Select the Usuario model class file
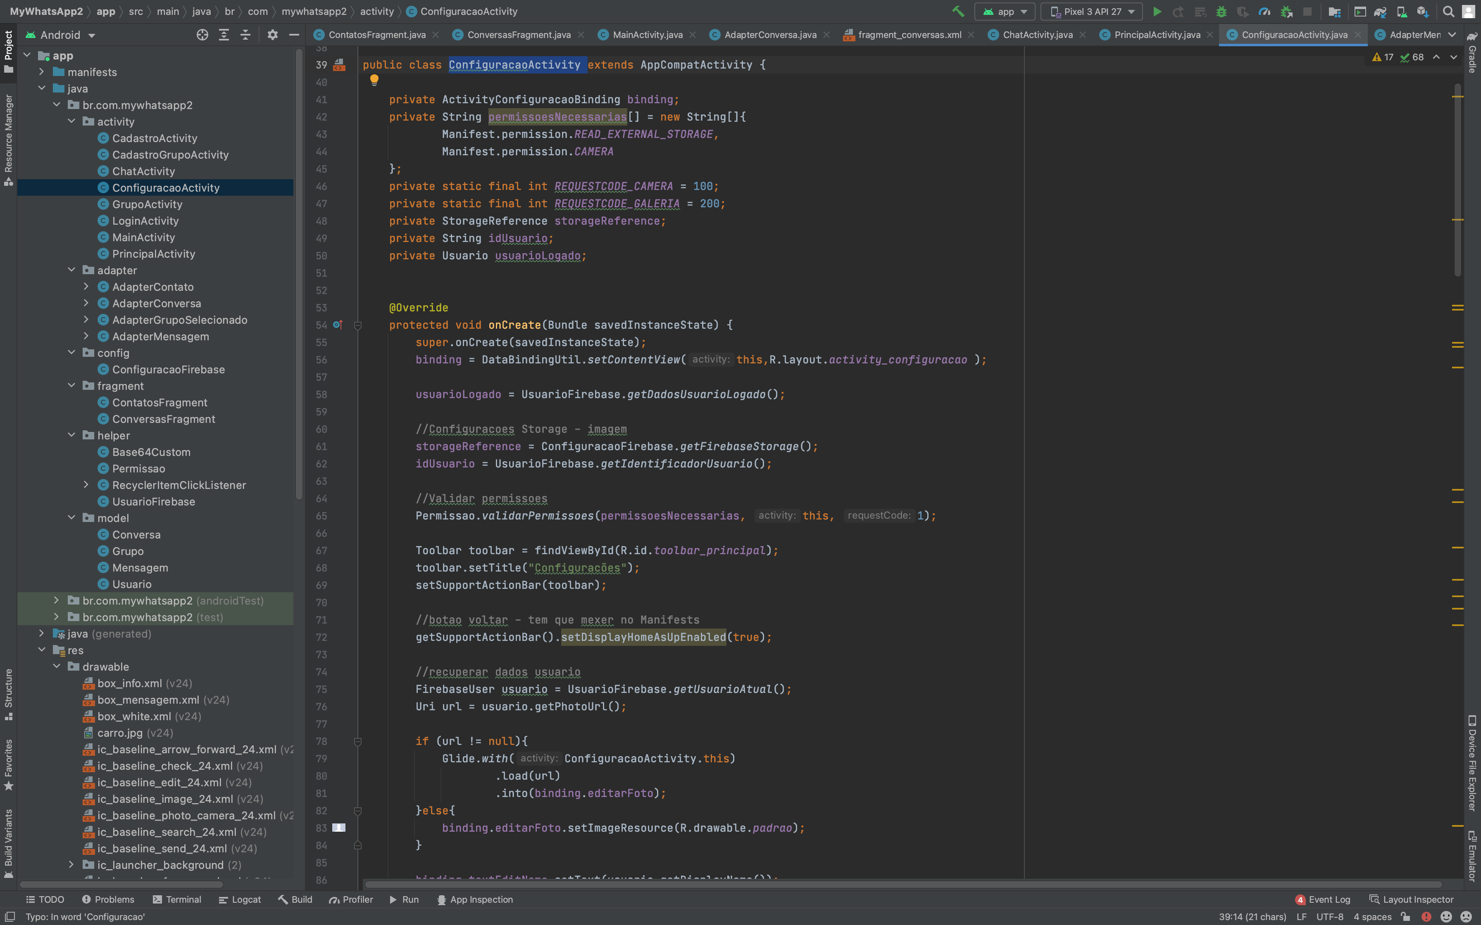Image resolution: width=1481 pixels, height=925 pixels. point(132,584)
